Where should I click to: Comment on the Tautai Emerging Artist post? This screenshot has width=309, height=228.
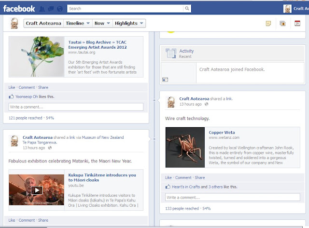pyautogui.click(x=27, y=87)
